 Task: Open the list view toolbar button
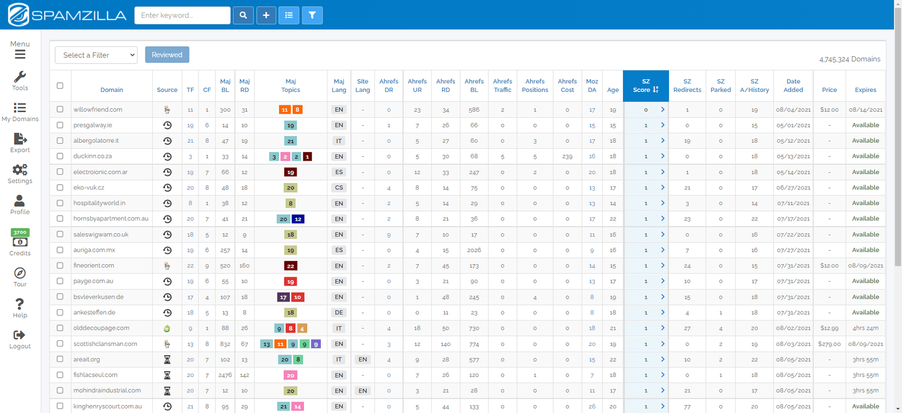289,15
